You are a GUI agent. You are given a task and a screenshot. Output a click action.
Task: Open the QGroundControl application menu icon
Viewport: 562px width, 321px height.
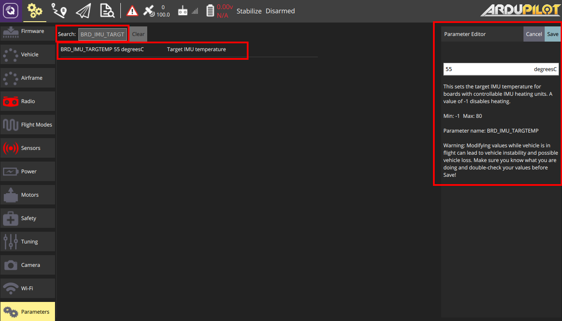tap(11, 11)
